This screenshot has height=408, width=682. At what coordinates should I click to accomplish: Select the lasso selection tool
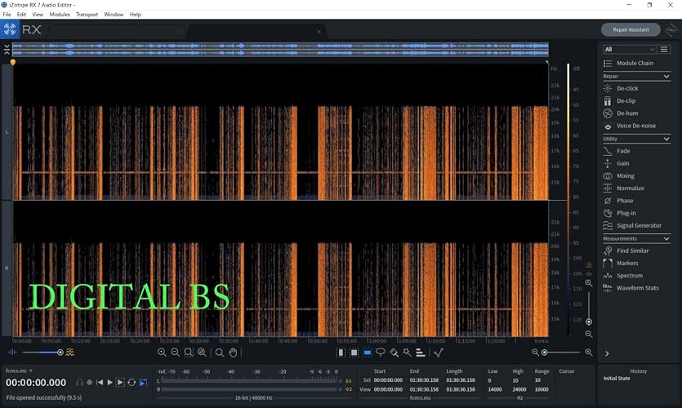click(x=381, y=353)
